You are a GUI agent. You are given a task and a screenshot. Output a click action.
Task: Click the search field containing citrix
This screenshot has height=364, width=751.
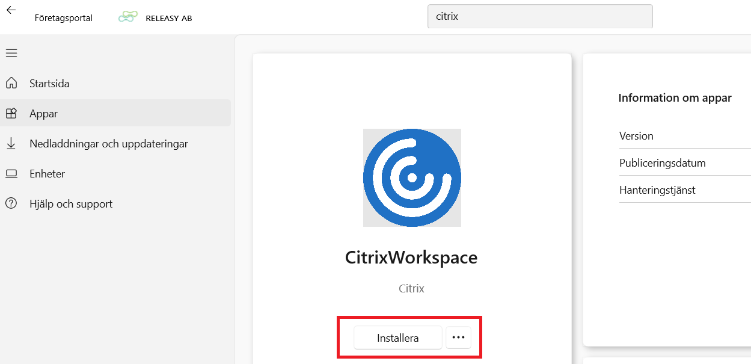pyautogui.click(x=540, y=16)
